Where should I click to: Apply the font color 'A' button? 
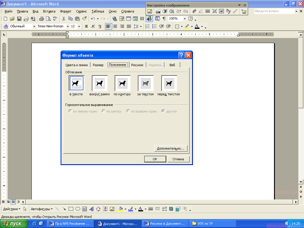click(x=197, y=26)
